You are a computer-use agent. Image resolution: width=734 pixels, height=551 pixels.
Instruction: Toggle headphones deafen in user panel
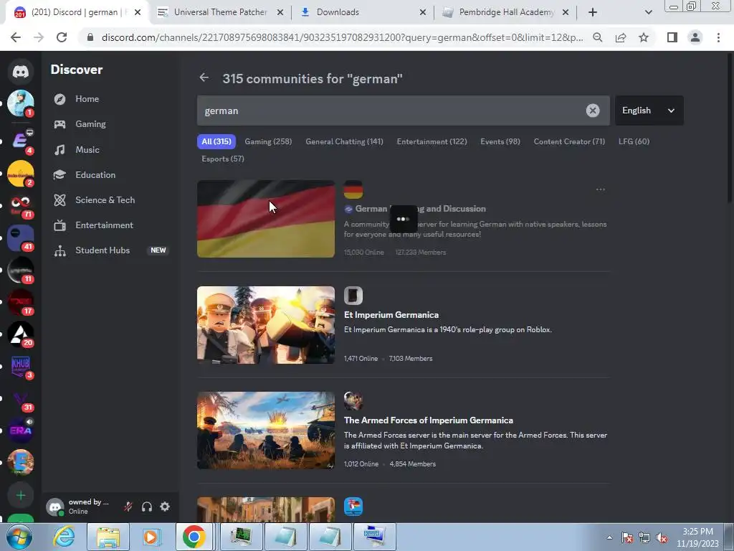tap(146, 507)
